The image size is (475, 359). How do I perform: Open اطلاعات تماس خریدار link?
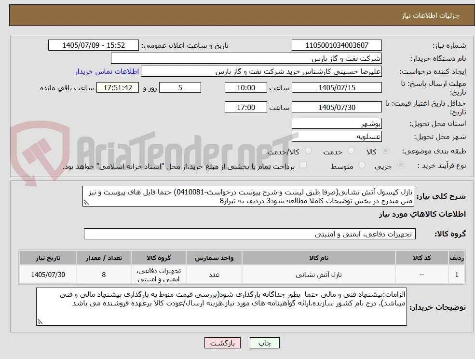click(x=107, y=71)
